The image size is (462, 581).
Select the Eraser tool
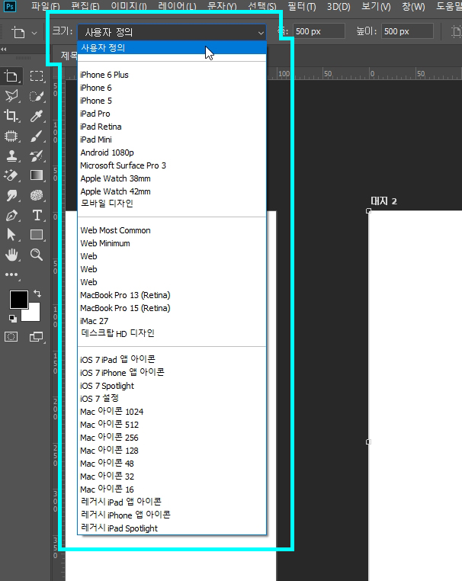[11, 175]
